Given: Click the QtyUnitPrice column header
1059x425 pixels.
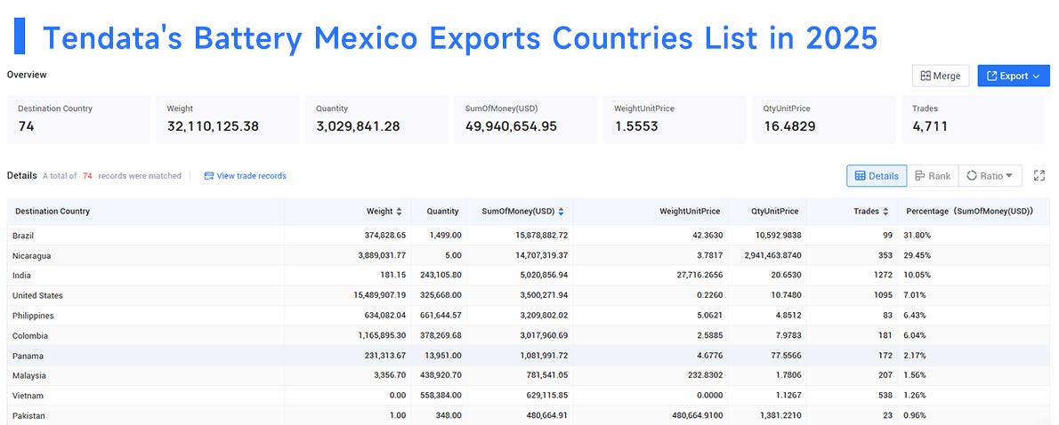Looking at the screenshot, I should [x=774, y=211].
